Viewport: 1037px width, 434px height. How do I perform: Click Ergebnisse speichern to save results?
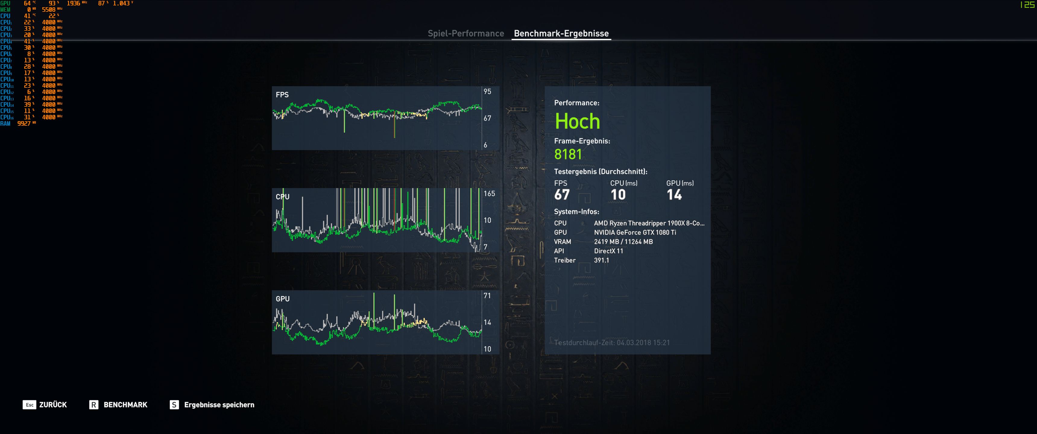click(x=219, y=404)
